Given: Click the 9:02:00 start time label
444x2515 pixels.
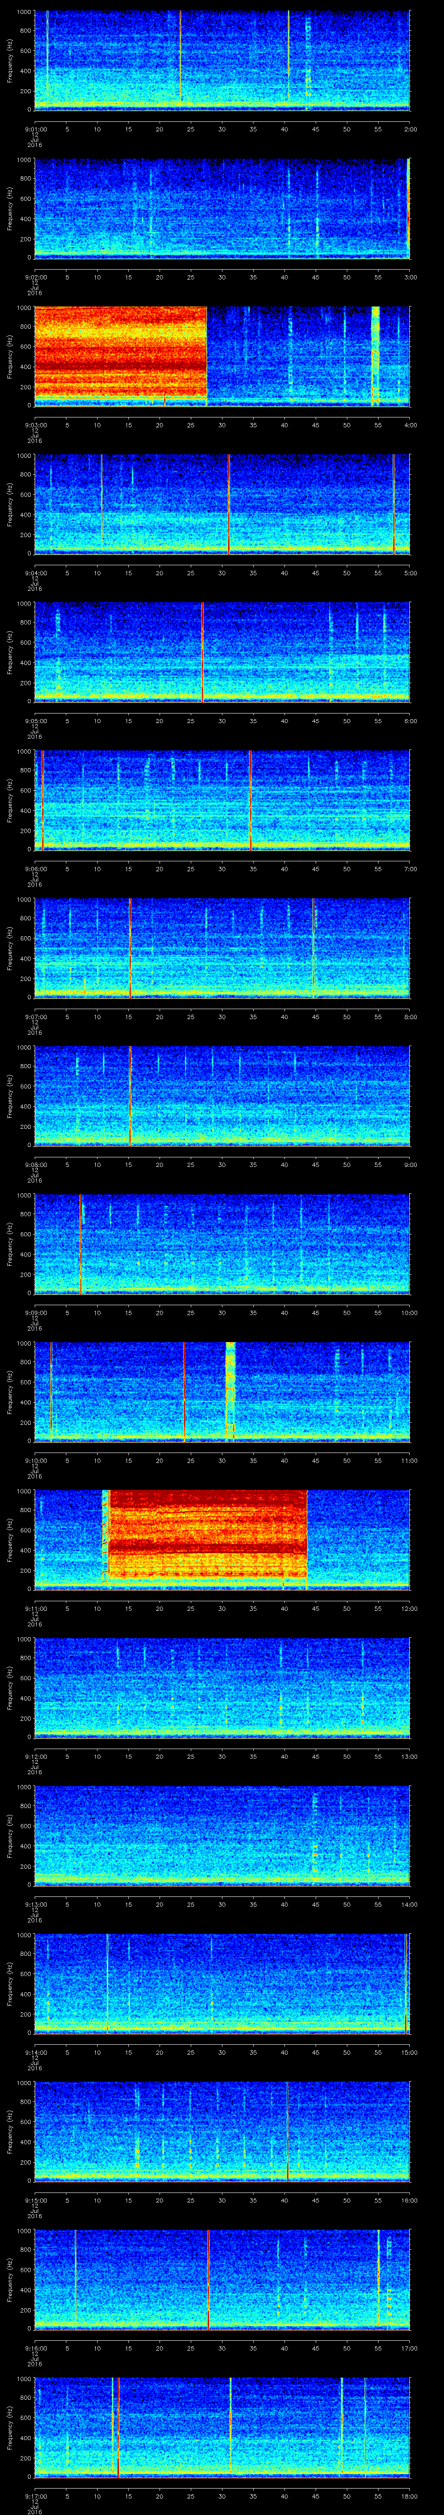Looking at the screenshot, I should pos(36,277).
